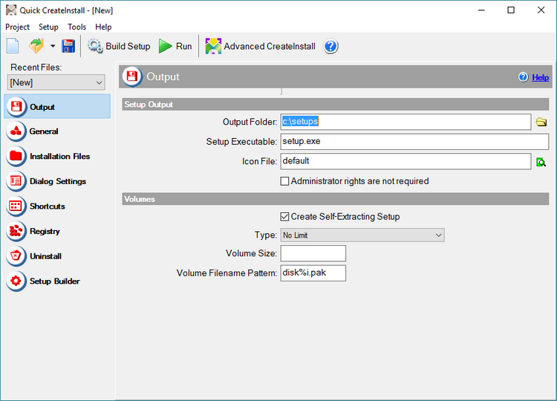Browse for output folder with folder icon
This screenshot has width=557, height=401.
coord(541,123)
